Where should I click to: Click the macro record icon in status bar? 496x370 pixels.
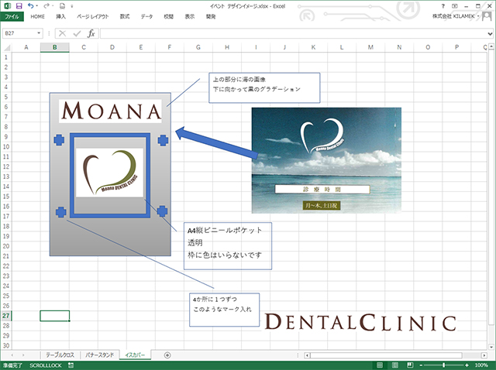point(71,365)
